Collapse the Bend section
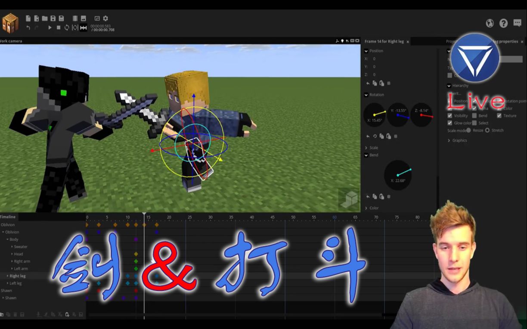Screen dimensions: 527x329 click(x=366, y=155)
